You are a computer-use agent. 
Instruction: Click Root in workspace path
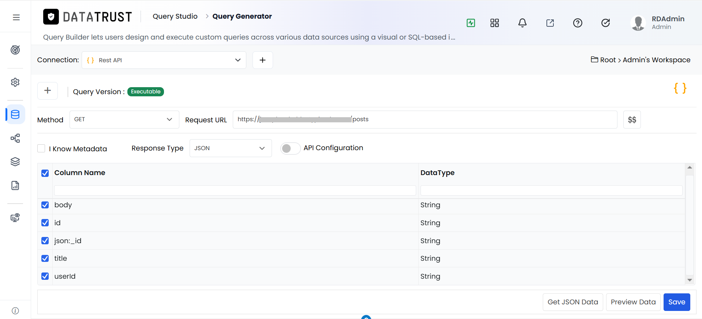pyautogui.click(x=608, y=60)
